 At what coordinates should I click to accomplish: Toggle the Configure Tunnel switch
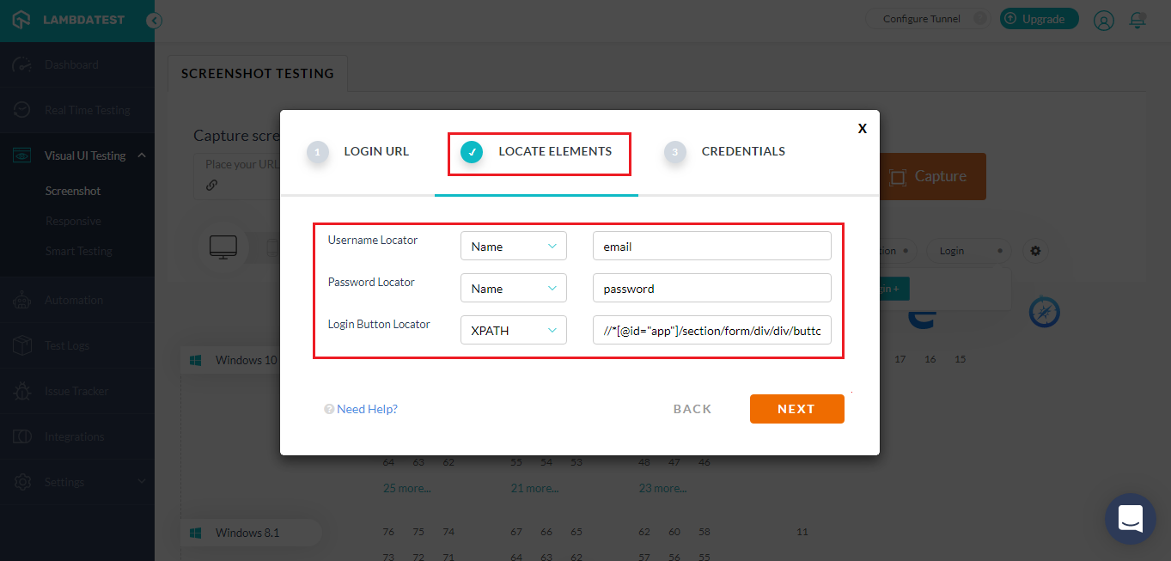pos(978,19)
